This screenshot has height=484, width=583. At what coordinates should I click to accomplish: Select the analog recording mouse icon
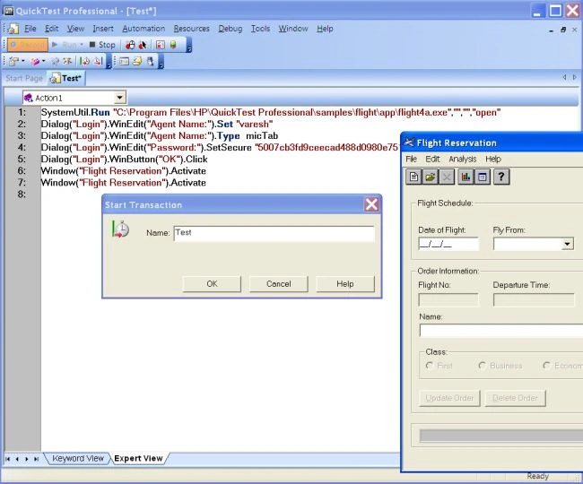[x=130, y=45]
